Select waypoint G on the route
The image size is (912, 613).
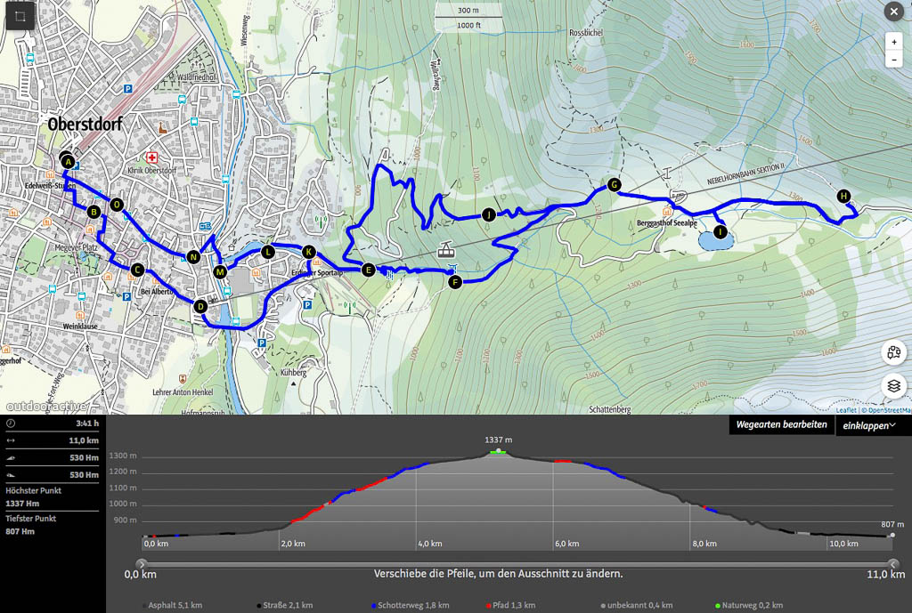pos(614,185)
